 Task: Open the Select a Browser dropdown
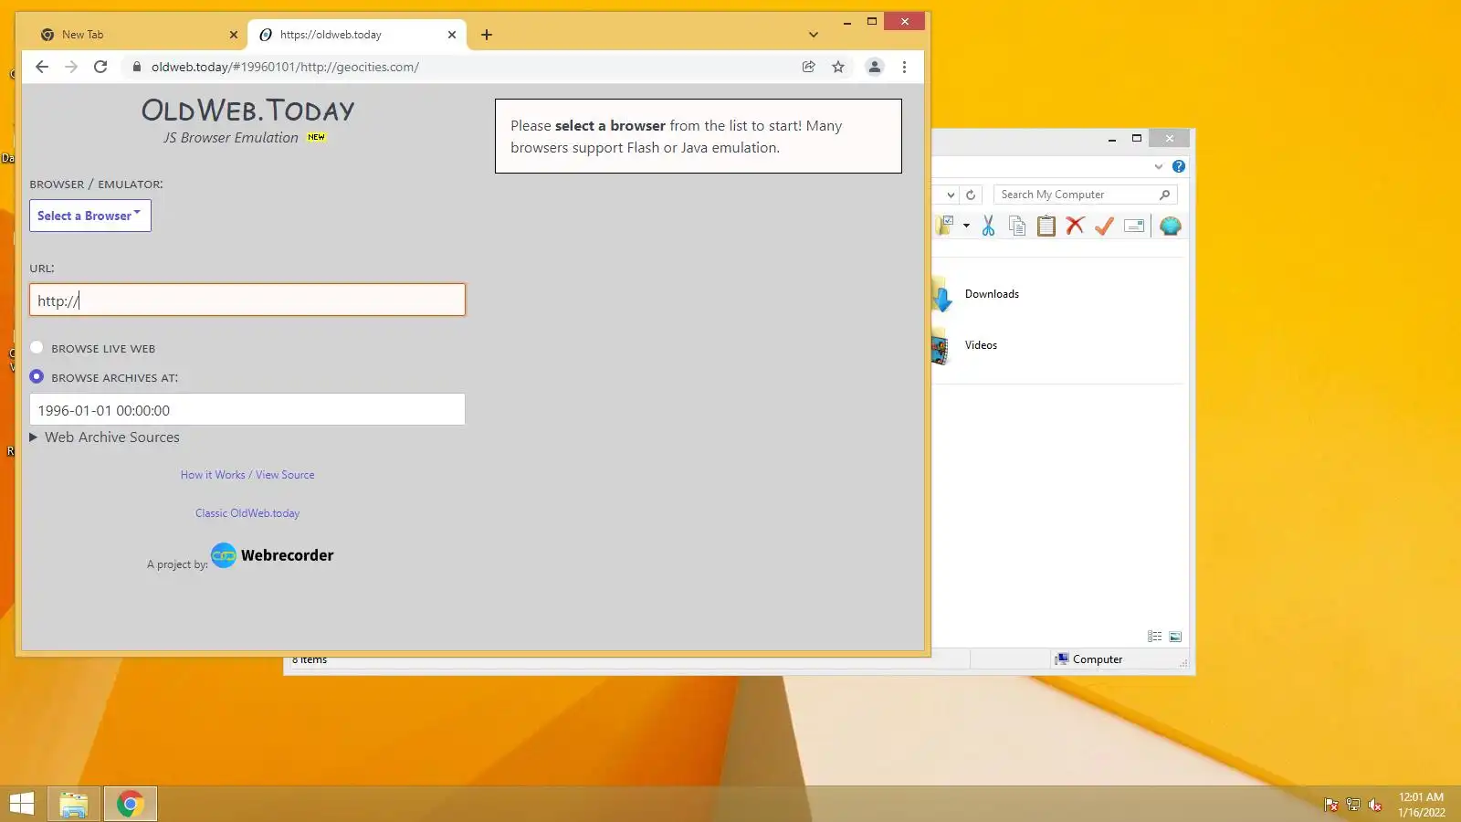(x=90, y=216)
